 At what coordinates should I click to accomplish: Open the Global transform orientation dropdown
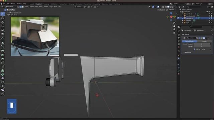[x=79, y=7]
